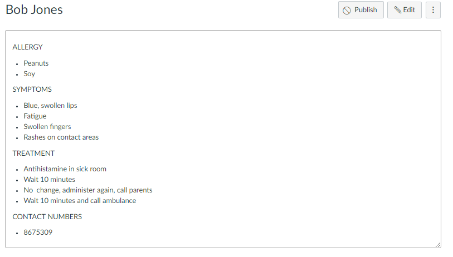
Task: Click the "Blue, swollen lips" entry
Action: pyautogui.click(x=50, y=106)
